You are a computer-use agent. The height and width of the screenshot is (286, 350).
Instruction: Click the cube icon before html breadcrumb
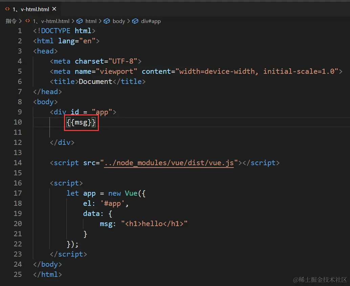(80, 21)
